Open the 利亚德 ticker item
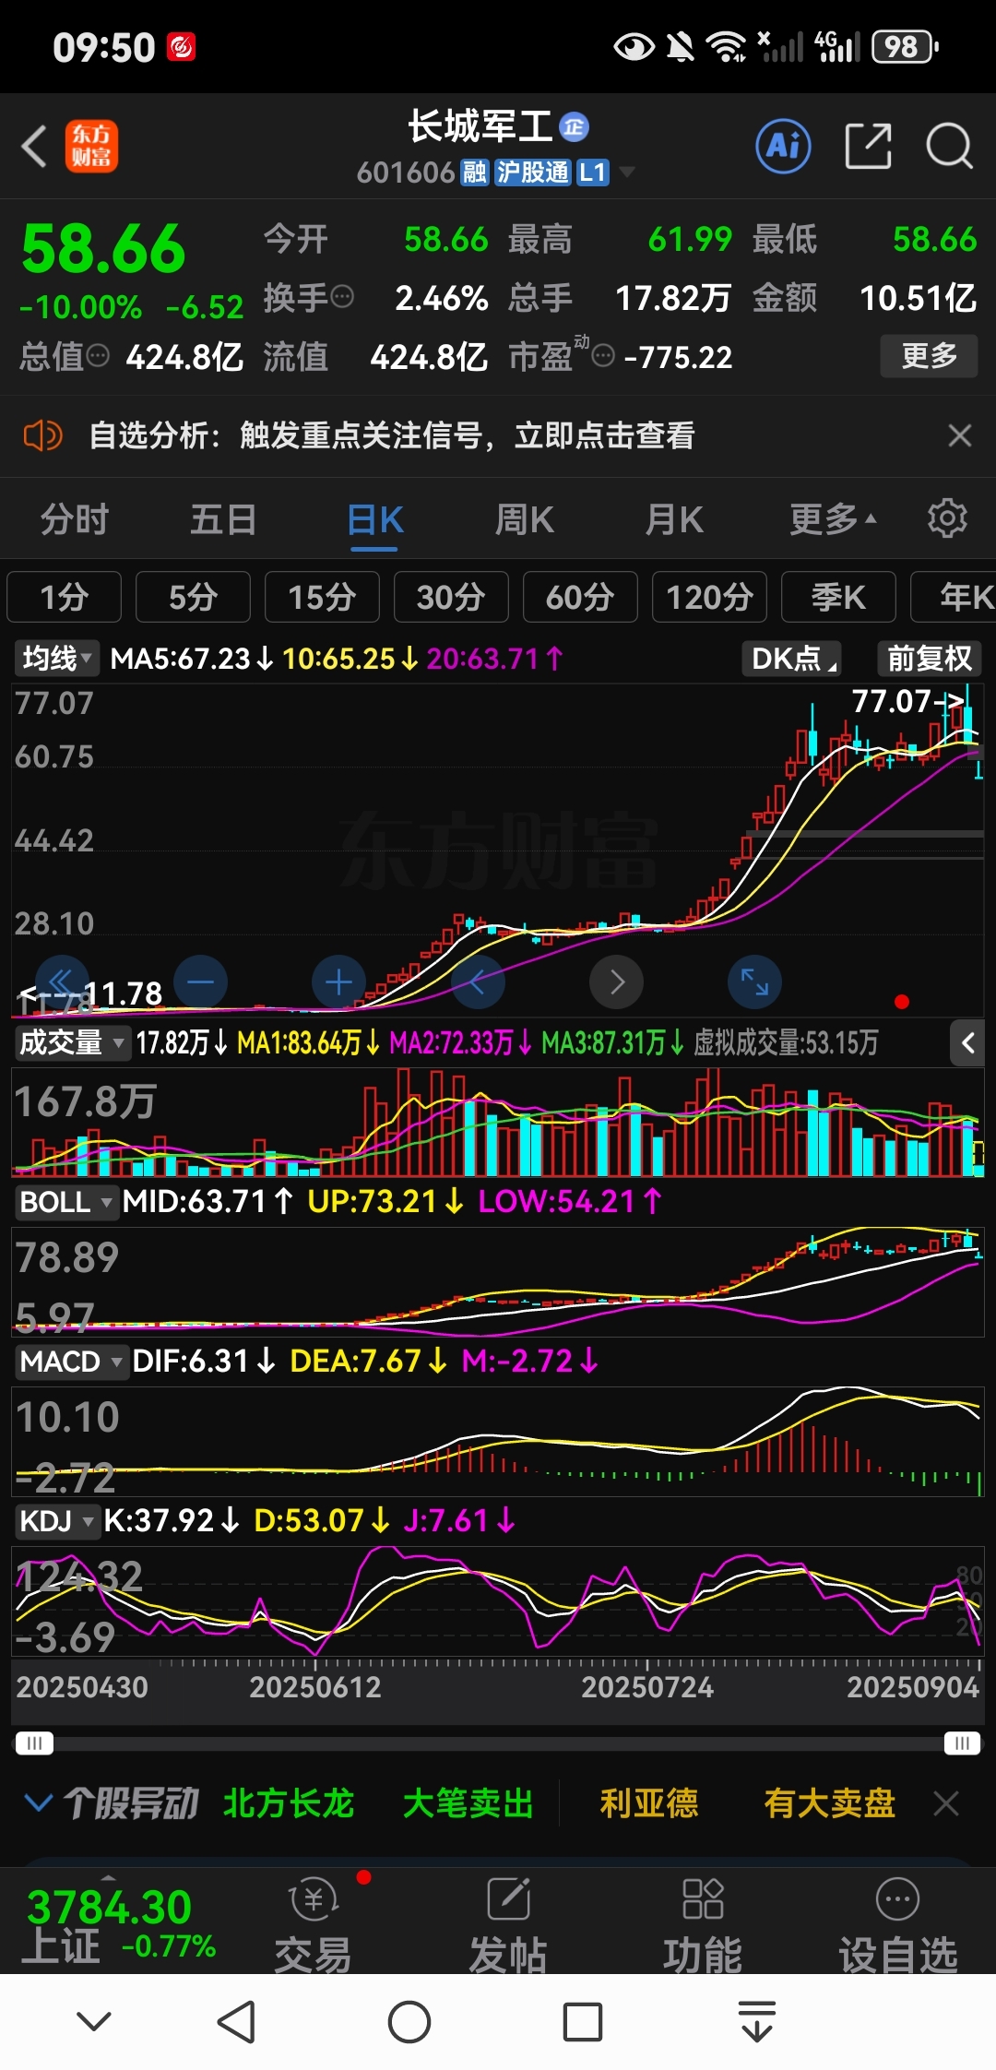996x2070 pixels. (648, 1803)
